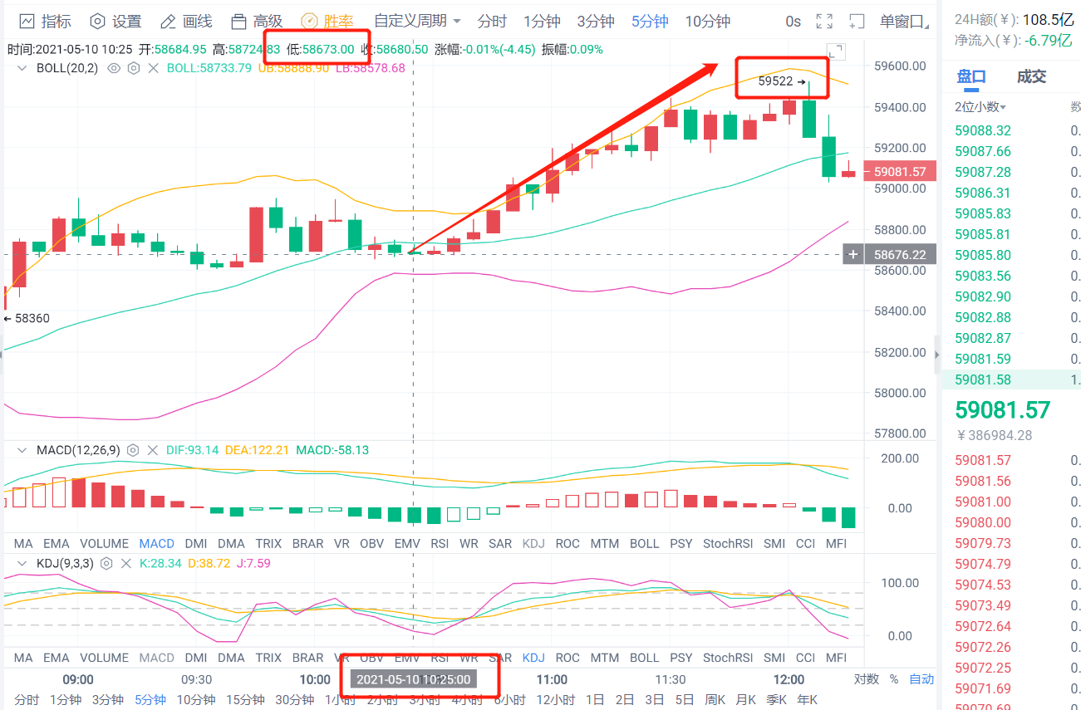
Task: Switch to the 30分钟 period
Action: pos(295,700)
